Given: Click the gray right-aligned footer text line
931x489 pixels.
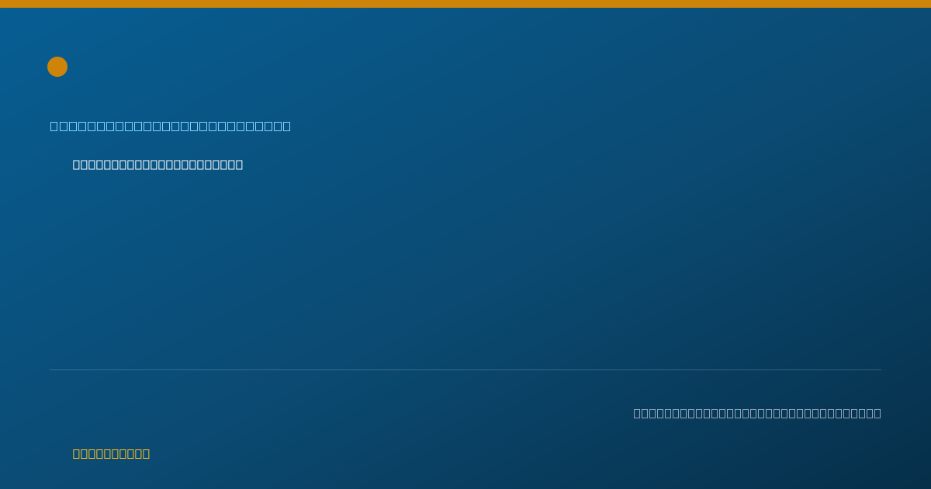Looking at the screenshot, I should pyautogui.click(x=757, y=413).
